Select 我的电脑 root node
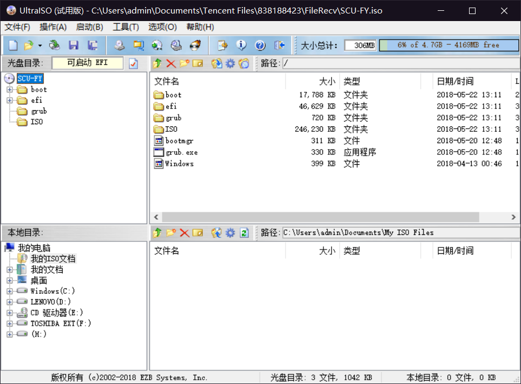Screen dimensions: 521x384 34,248
